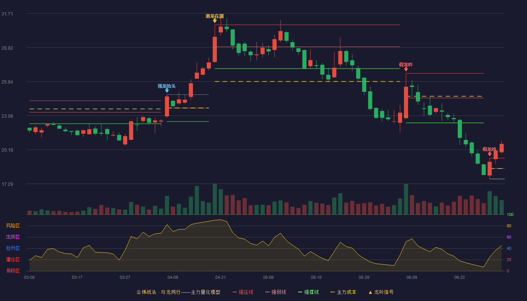This screenshot has width=527, height=301.
Task: Click the 05-18 date label
Action: point(316,277)
